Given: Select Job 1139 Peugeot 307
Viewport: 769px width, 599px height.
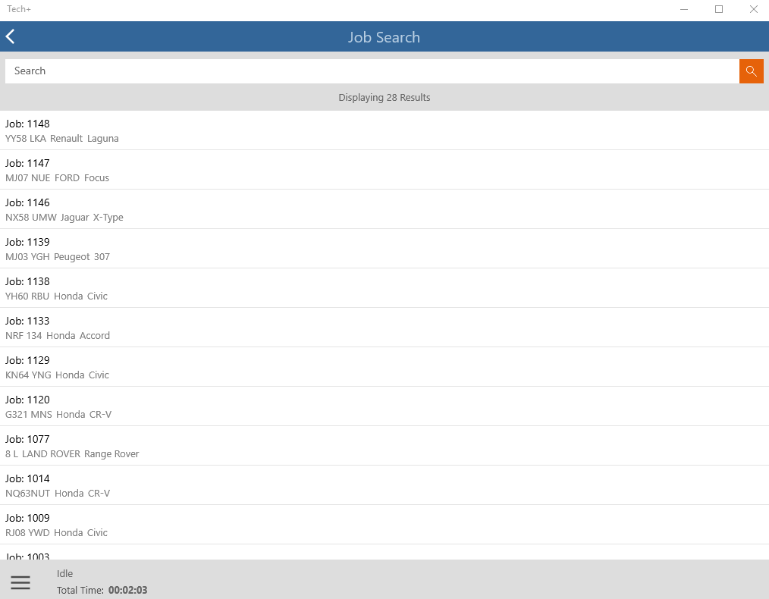Looking at the screenshot, I should tap(384, 249).
